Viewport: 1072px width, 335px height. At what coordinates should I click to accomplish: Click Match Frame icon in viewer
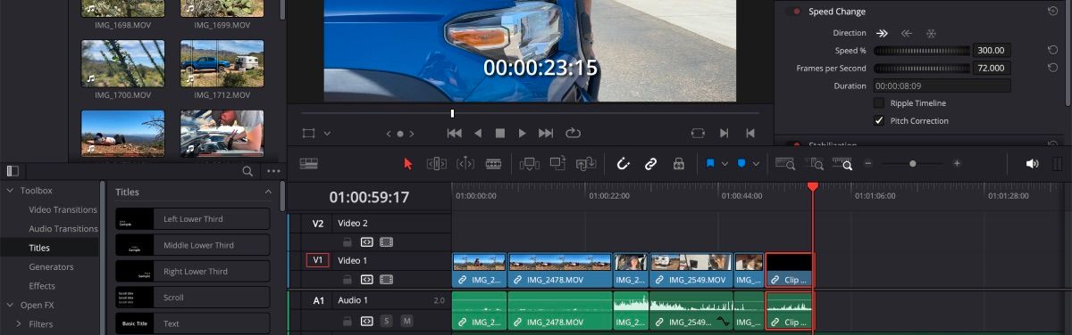point(698,133)
